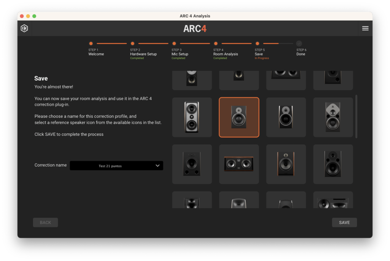Viewport: 390px width, 261px height.
Task: Select the silver three-driver tower speaker icon
Action: tap(192, 117)
